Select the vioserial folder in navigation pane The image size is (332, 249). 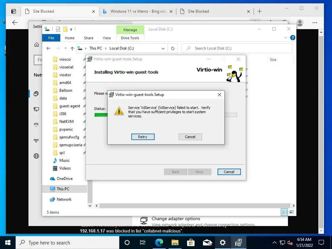point(66,67)
